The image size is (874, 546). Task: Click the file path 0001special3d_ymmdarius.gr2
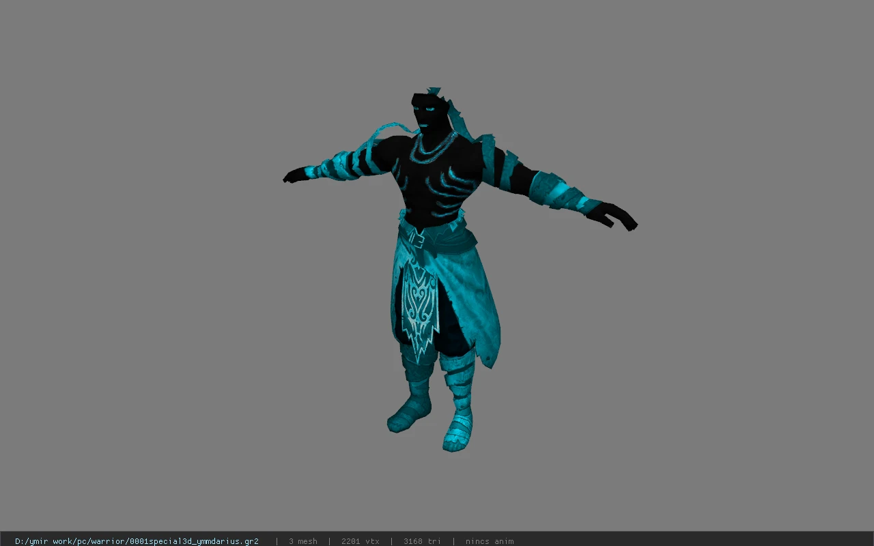[137, 541]
